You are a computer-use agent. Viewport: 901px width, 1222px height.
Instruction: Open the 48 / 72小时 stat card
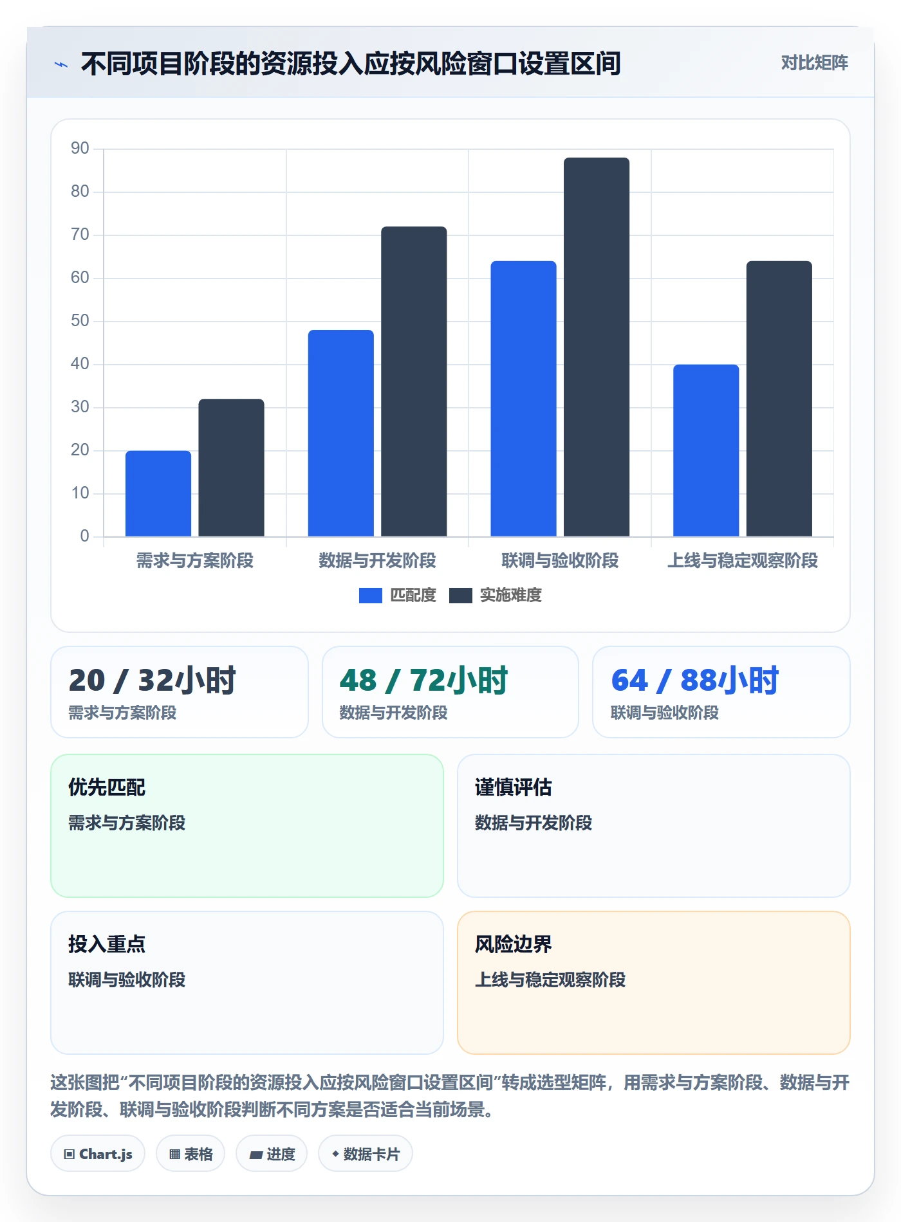pos(450,692)
